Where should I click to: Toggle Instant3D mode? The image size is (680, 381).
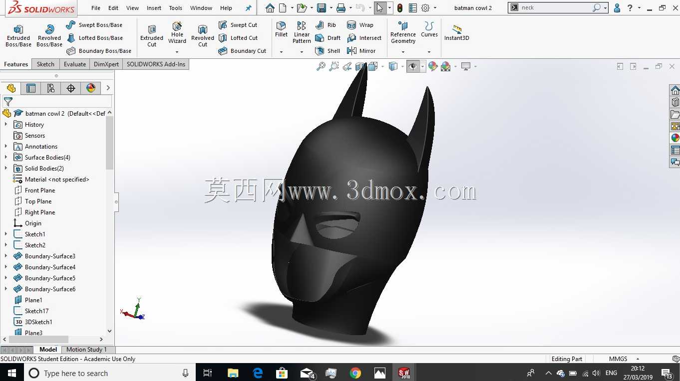coord(456,33)
